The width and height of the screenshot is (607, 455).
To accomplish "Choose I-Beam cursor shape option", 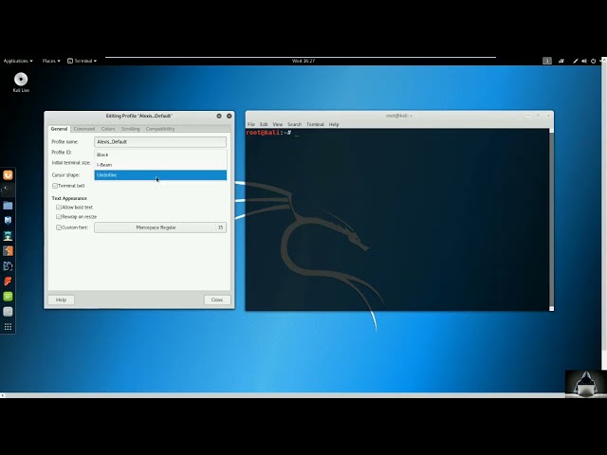I will pos(160,165).
